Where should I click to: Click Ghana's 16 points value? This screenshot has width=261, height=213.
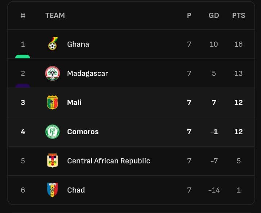[238, 44]
